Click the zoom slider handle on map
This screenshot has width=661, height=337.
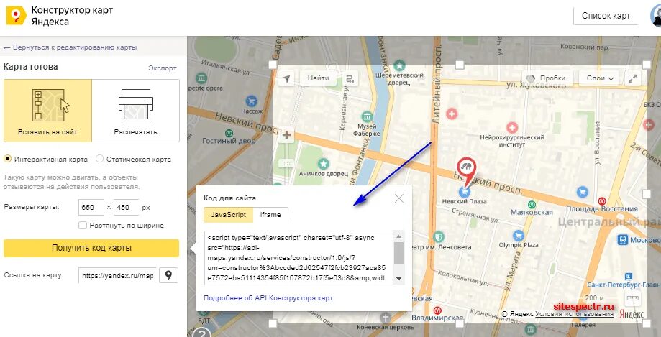click(287, 163)
